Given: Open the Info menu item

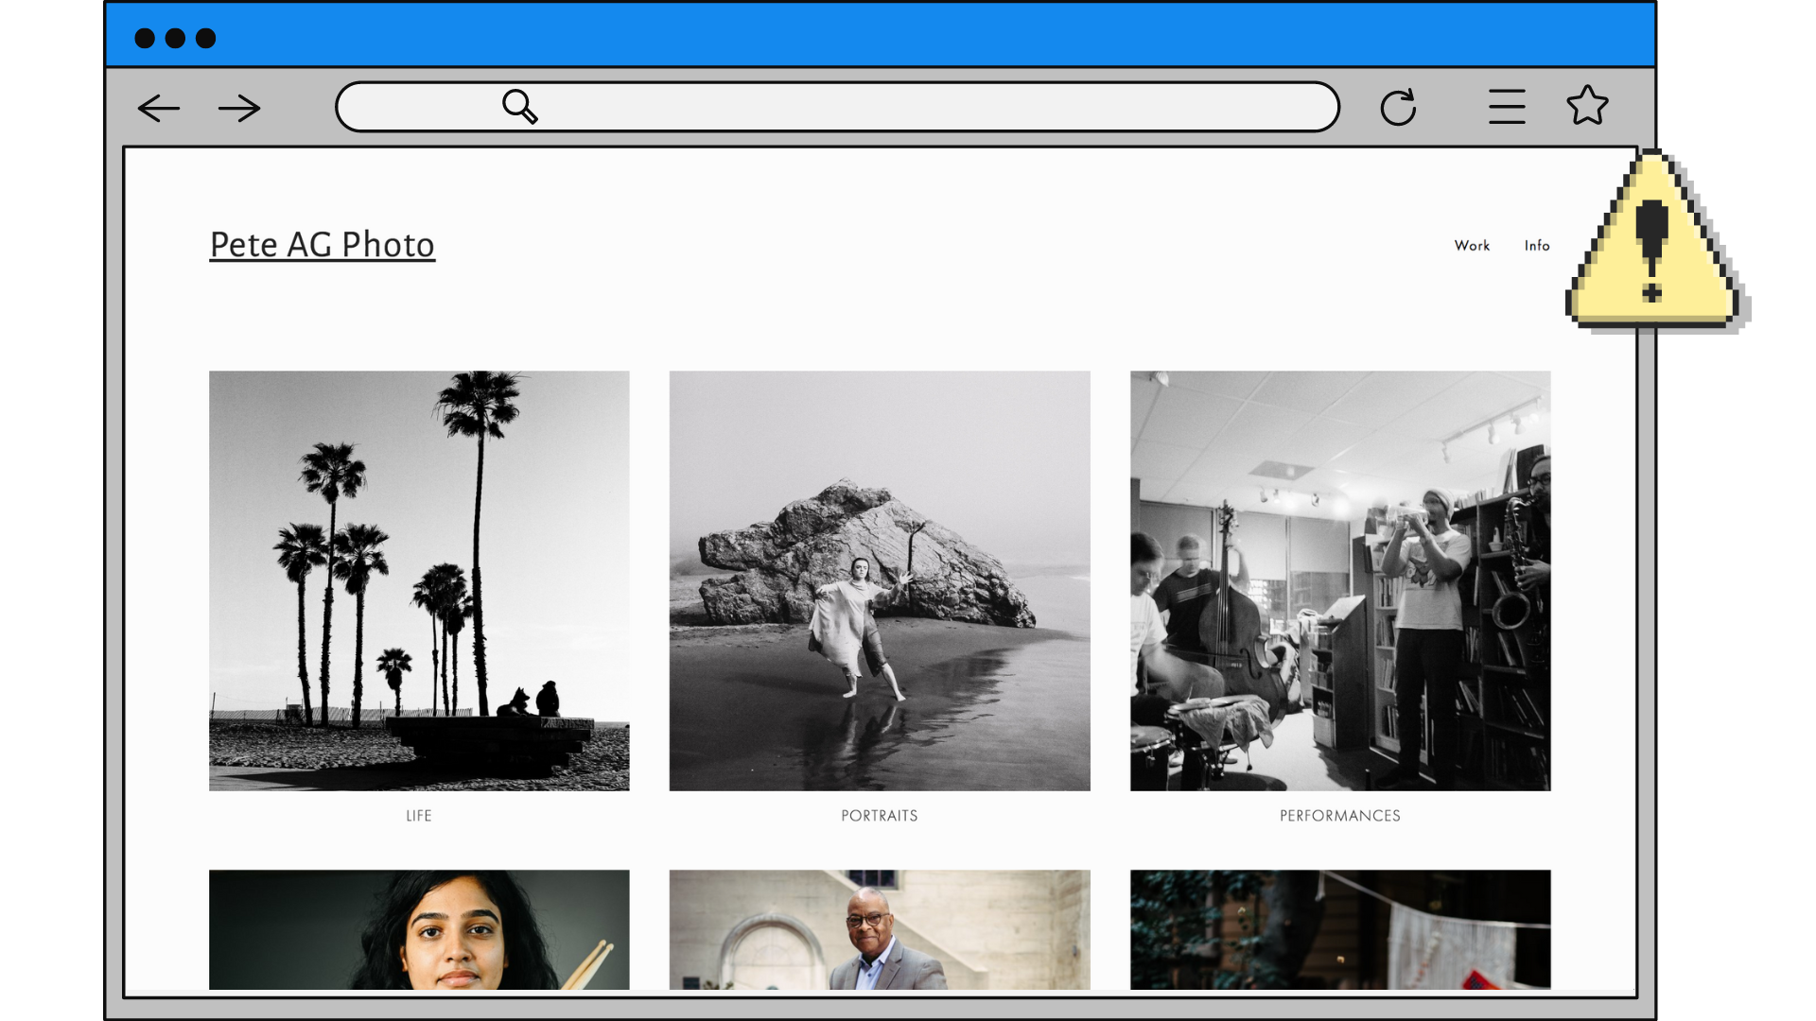Looking at the screenshot, I should [x=1537, y=246].
